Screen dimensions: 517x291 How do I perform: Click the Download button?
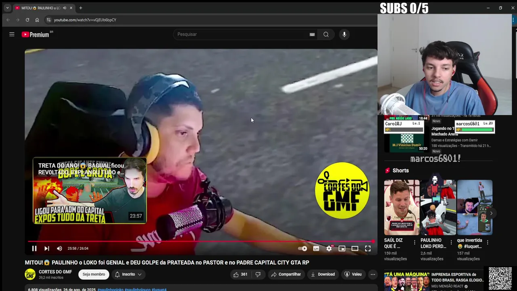323,274
